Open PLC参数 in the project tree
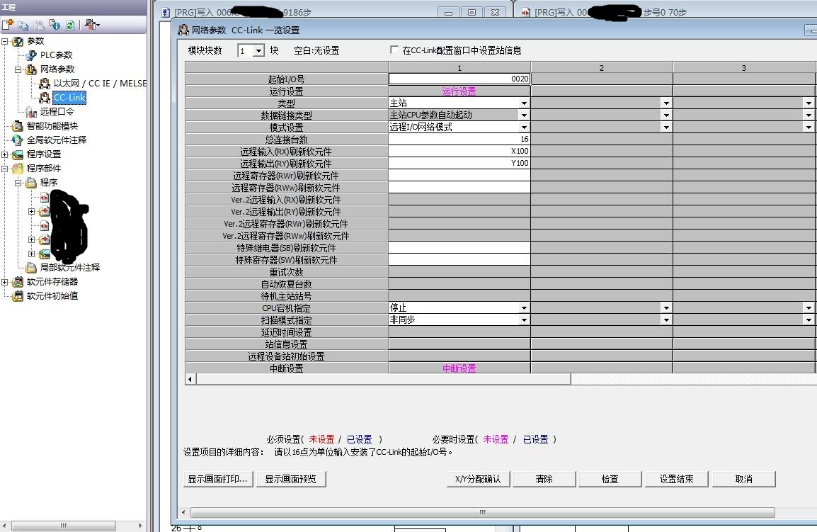 click(55, 55)
